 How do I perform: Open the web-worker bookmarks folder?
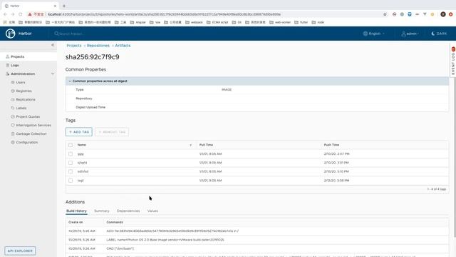(x=280, y=22)
